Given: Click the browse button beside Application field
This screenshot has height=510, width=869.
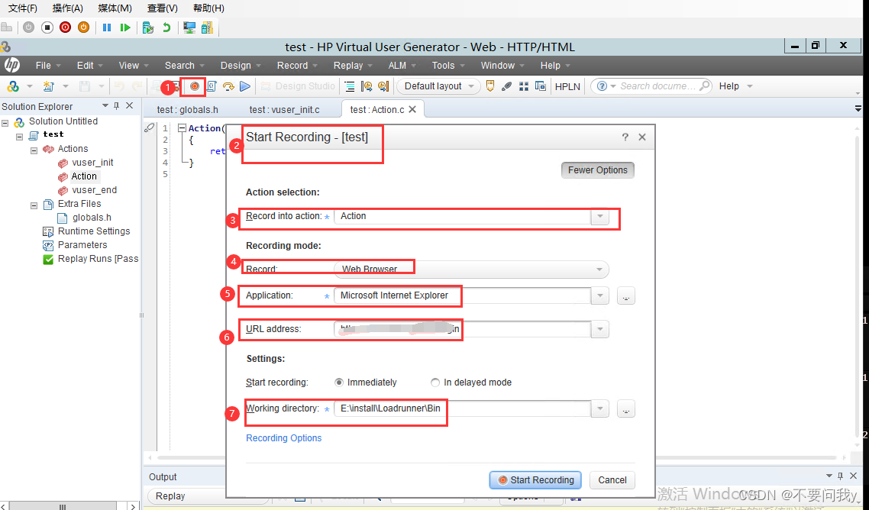Looking at the screenshot, I should point(625,296).
